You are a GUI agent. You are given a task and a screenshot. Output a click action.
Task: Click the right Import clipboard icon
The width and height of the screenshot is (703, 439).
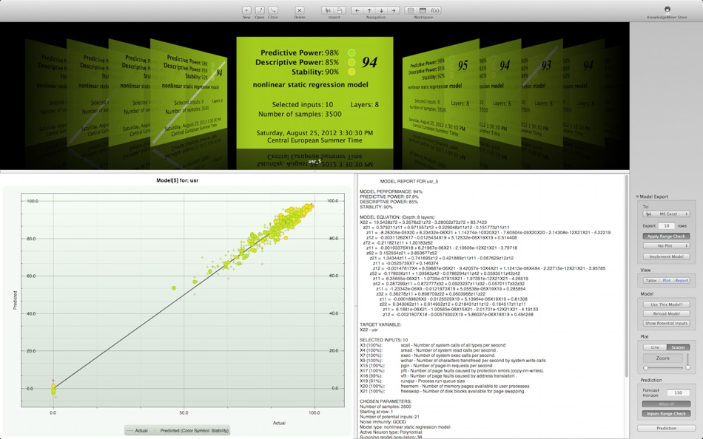[340, 10]
